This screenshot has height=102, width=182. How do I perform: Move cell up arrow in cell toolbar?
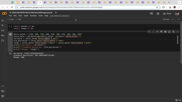coord(149,32)
